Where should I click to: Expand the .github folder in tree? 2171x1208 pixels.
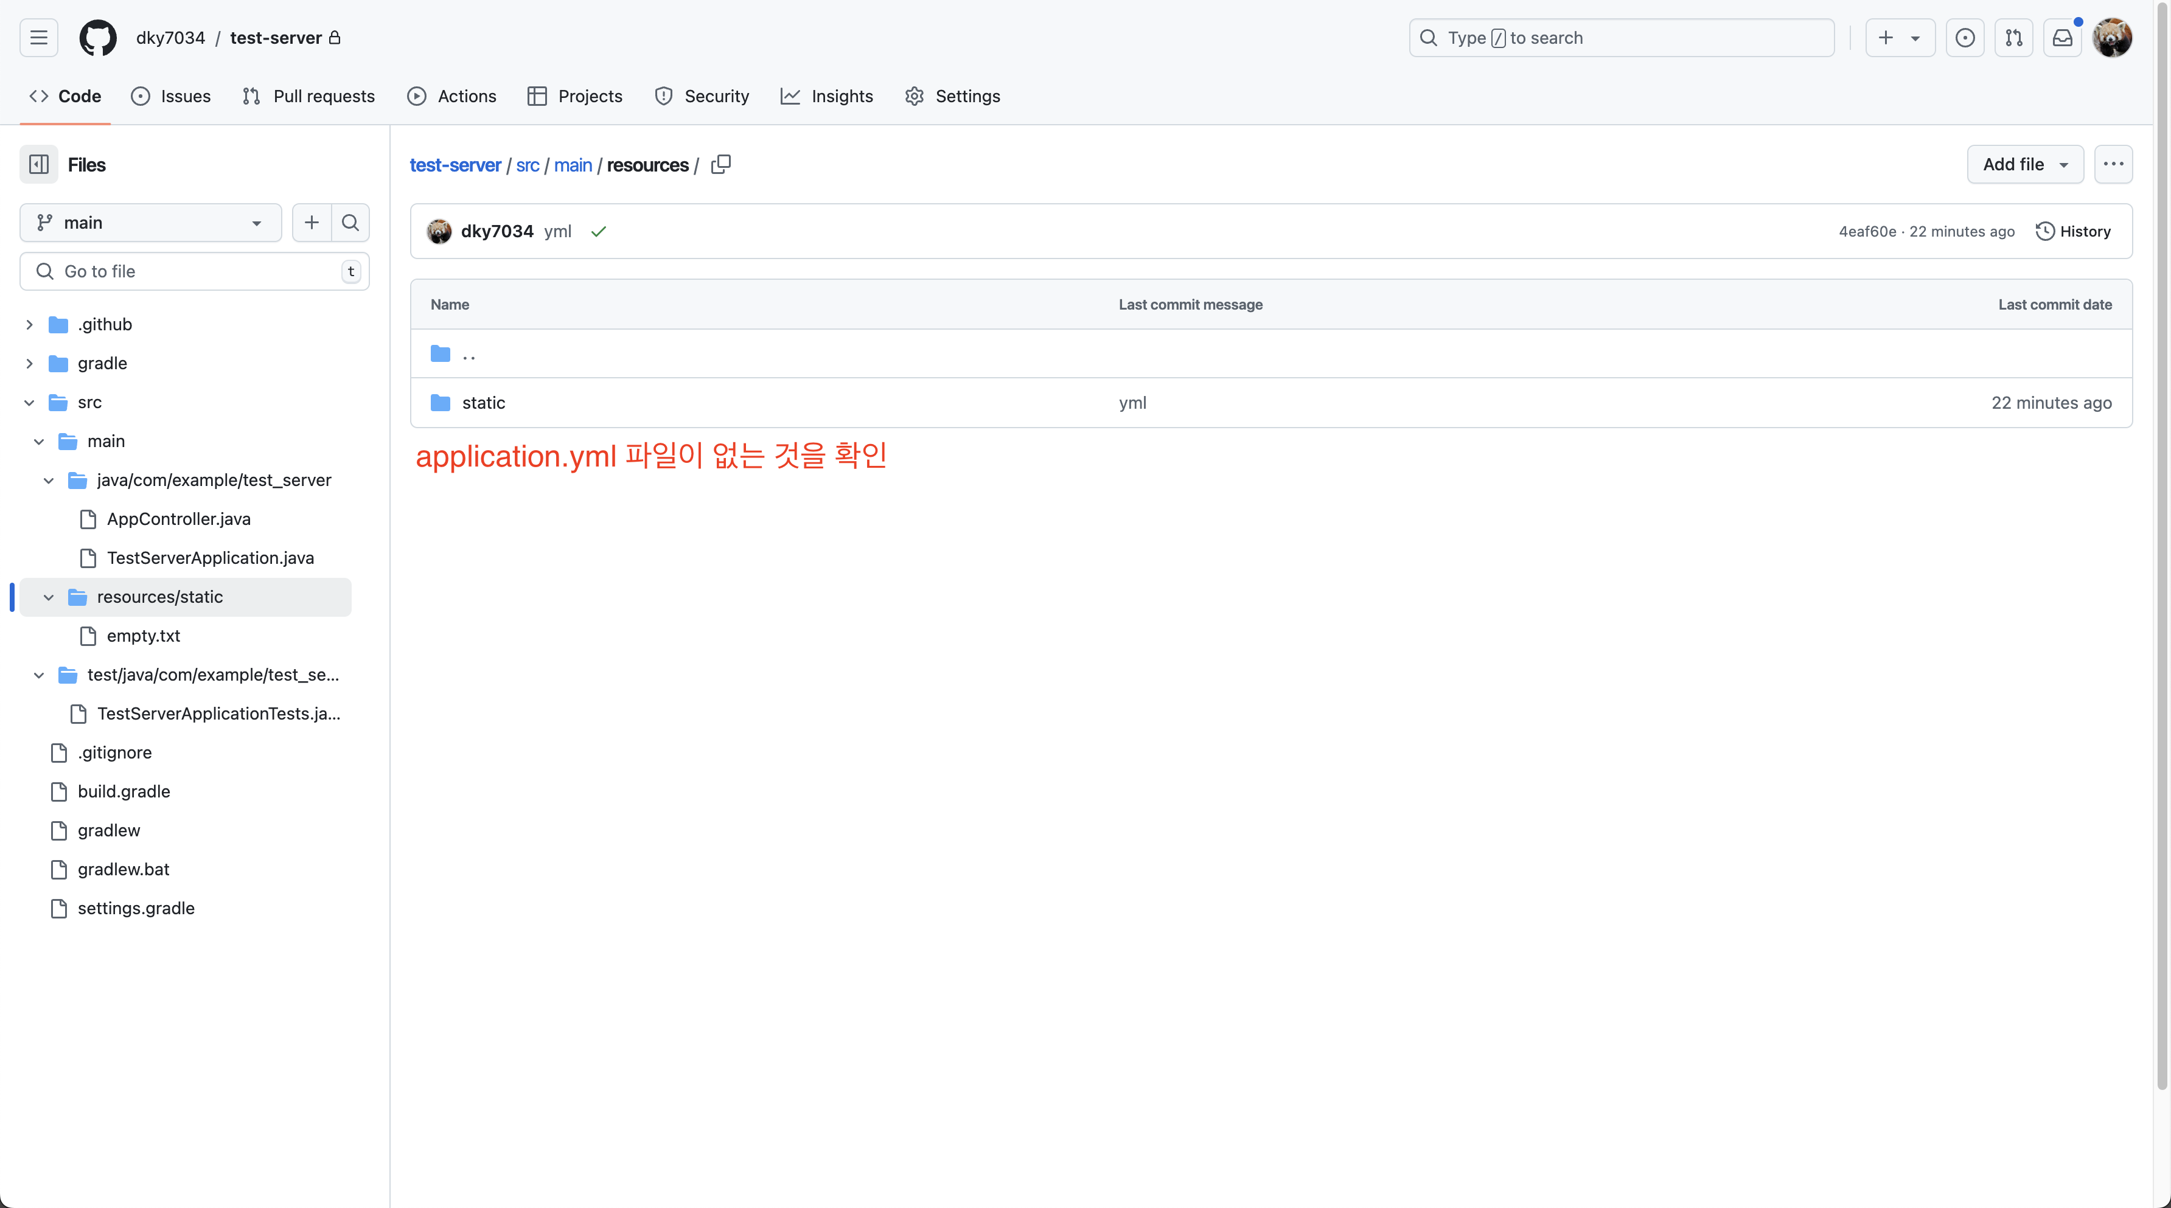(29, 324)
